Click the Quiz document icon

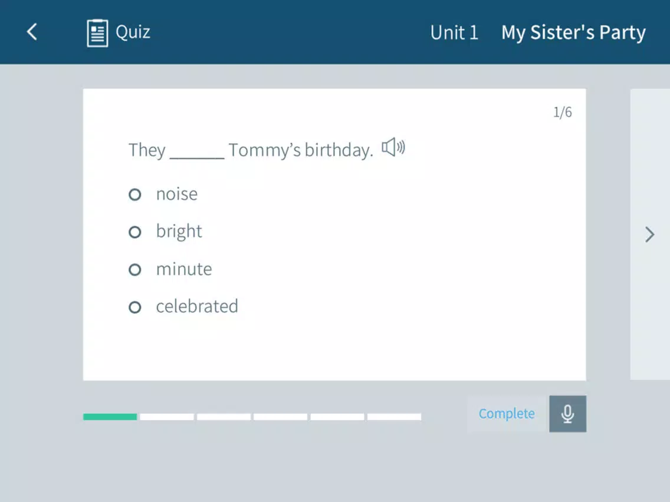tap(97, 33)
